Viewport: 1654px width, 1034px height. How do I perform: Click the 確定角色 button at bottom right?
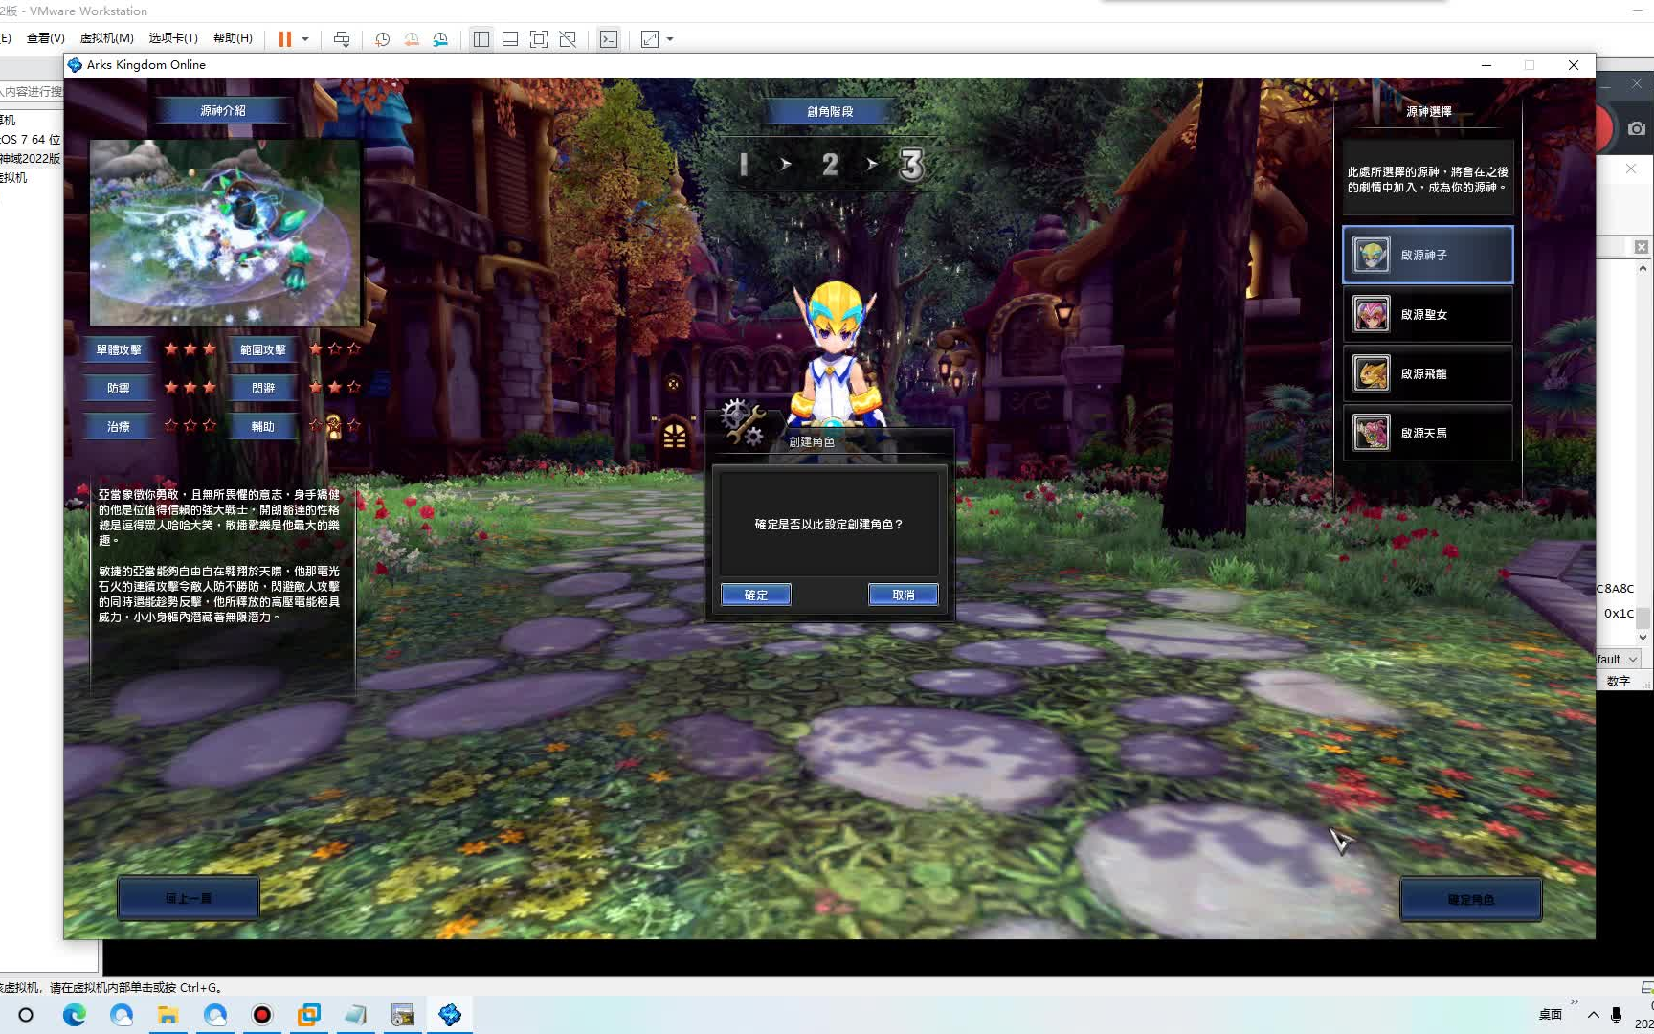tap(1470, 899)
